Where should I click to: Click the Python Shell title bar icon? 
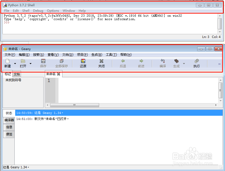(5, 5)
